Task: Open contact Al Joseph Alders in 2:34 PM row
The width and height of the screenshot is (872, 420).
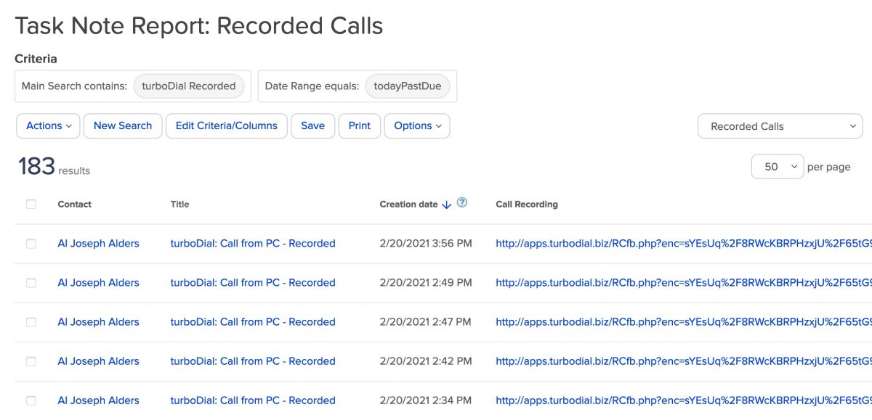Action: click(x=99, y=400)
